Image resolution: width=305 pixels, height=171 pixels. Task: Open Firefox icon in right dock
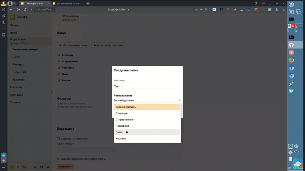tap(291, 60)
